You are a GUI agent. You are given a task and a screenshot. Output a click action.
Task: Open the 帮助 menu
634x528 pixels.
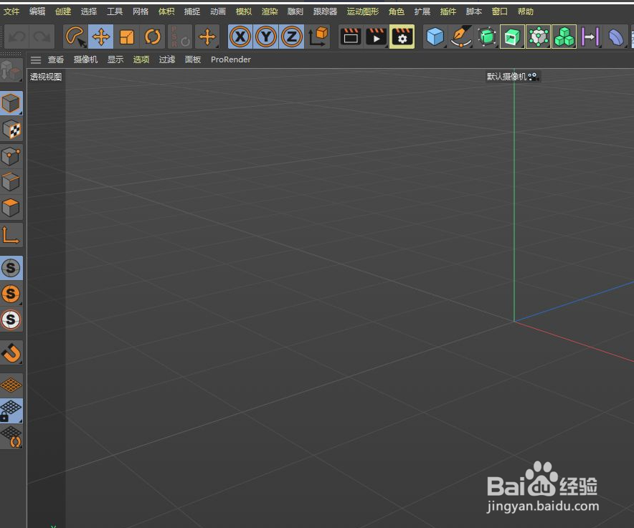coord(526,11)
